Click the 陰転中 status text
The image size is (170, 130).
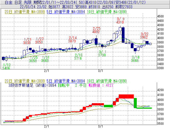[64, 85]
